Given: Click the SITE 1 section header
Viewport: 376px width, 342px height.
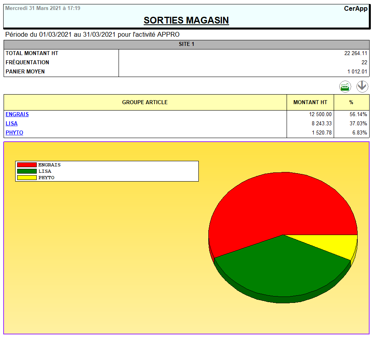Looking at the screenshot, I should [186, 44].
